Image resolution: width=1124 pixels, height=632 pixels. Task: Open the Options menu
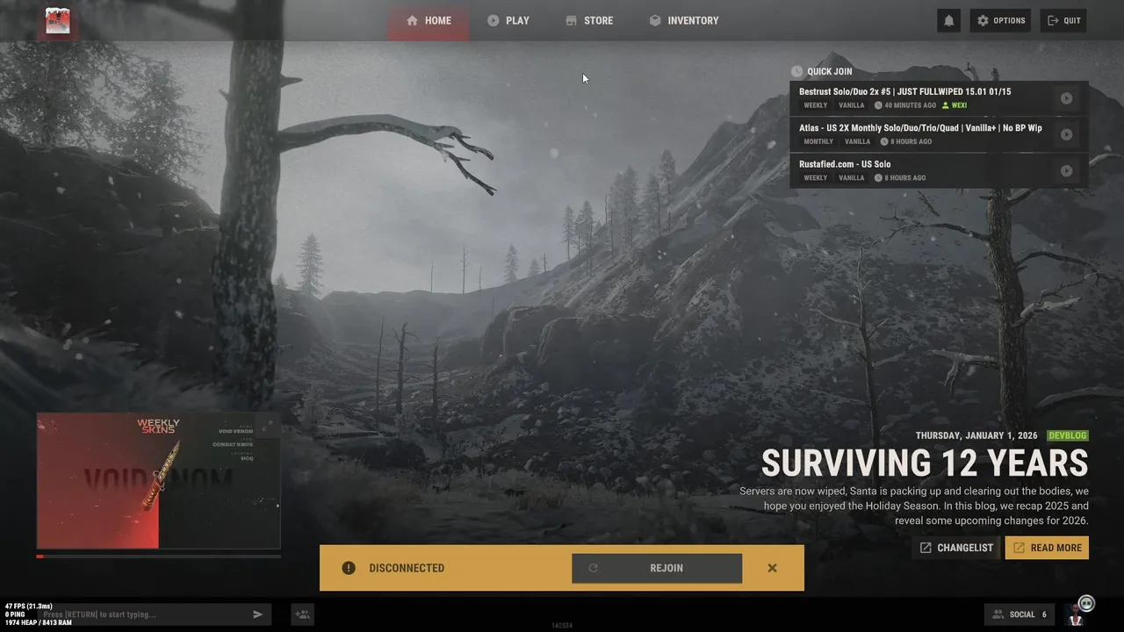(x=1000, y=20)
